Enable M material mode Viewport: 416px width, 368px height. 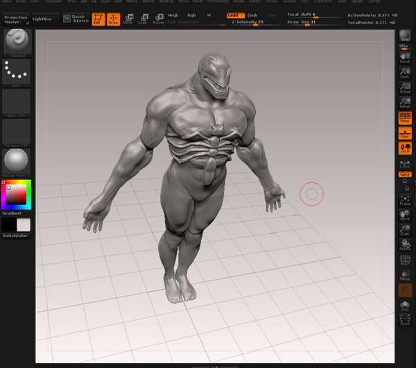(209, 15)
